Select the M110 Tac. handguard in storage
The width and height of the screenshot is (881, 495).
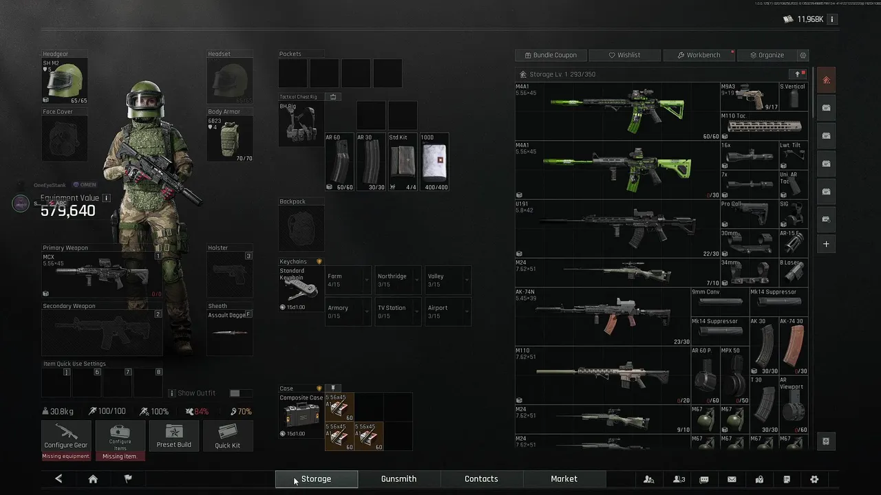[763, 126]
